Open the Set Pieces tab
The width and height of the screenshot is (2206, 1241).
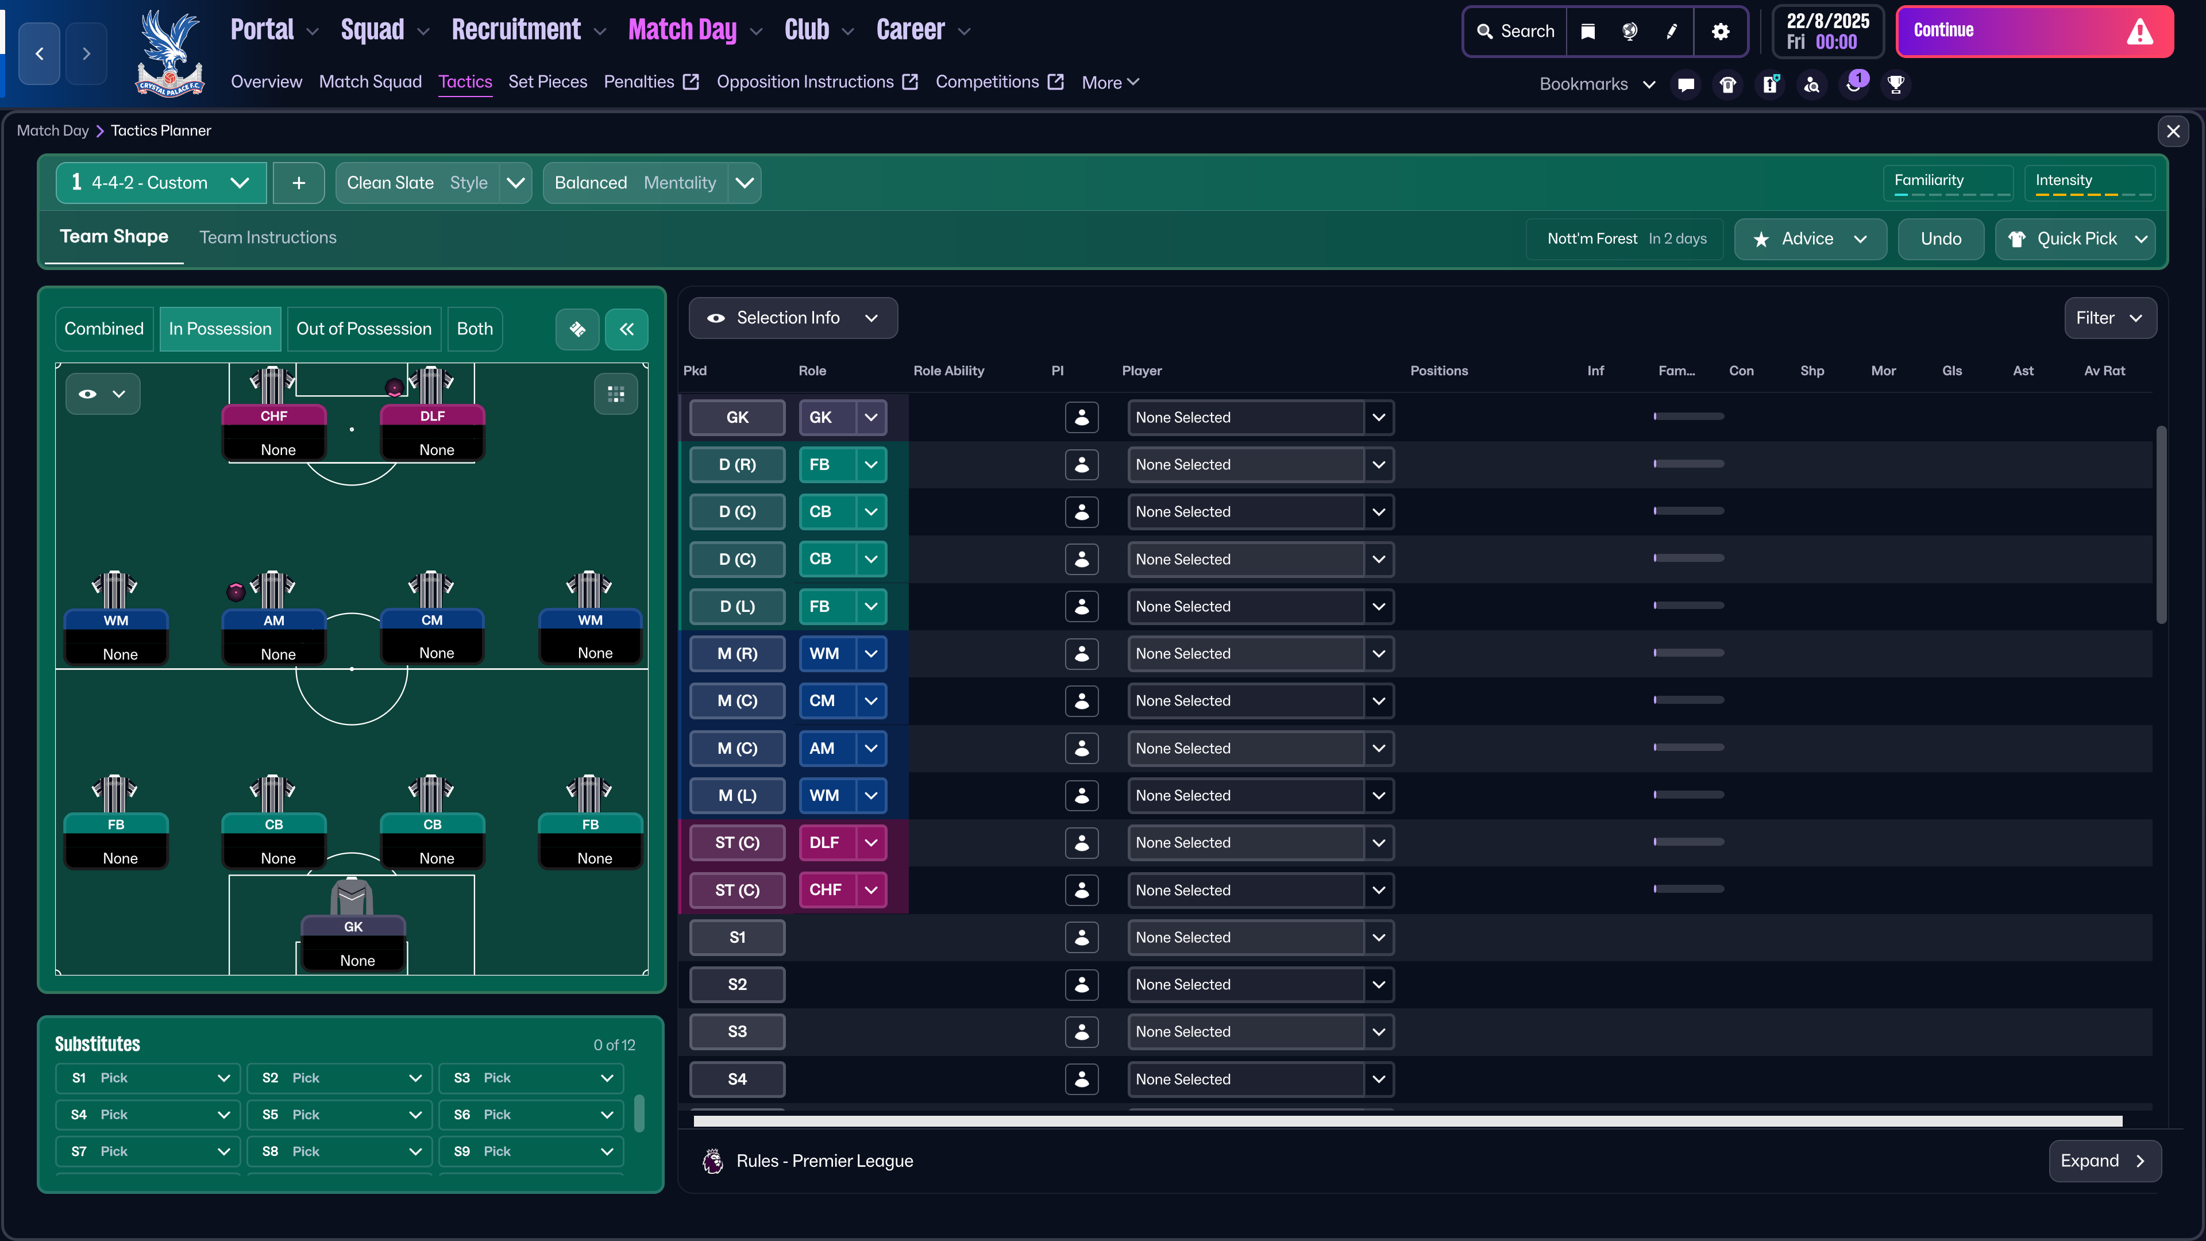coord(547,82)
